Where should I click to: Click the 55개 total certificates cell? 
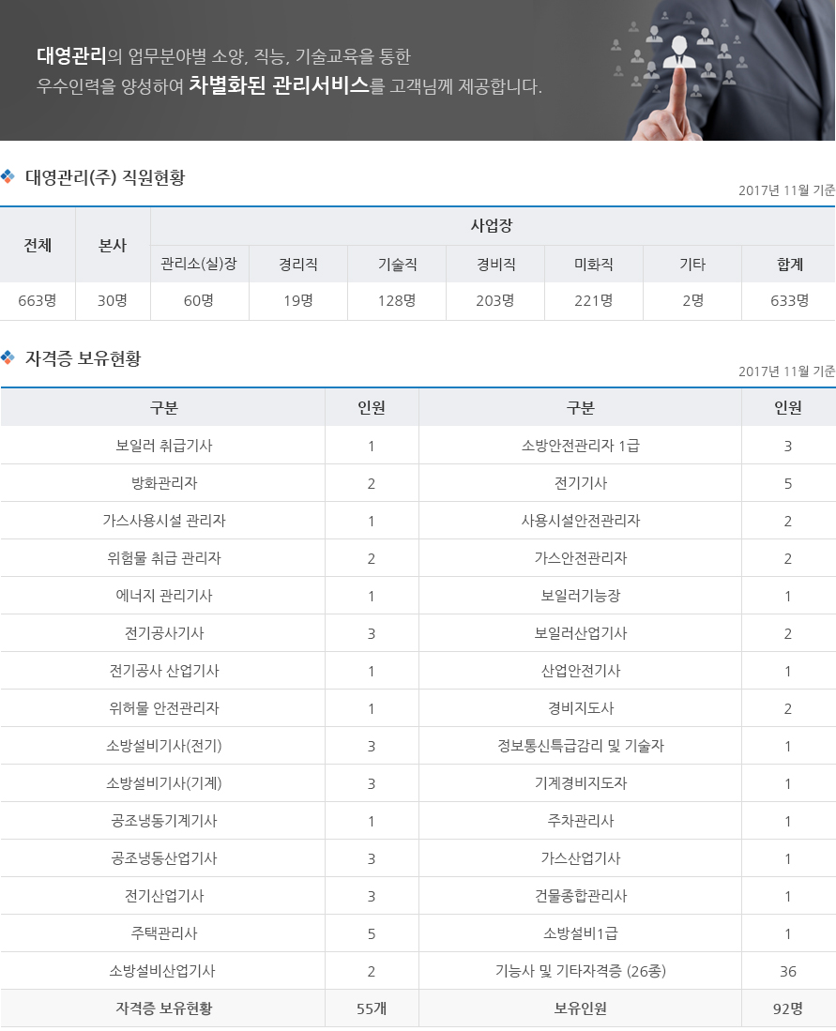click(x=372, y=1008)
